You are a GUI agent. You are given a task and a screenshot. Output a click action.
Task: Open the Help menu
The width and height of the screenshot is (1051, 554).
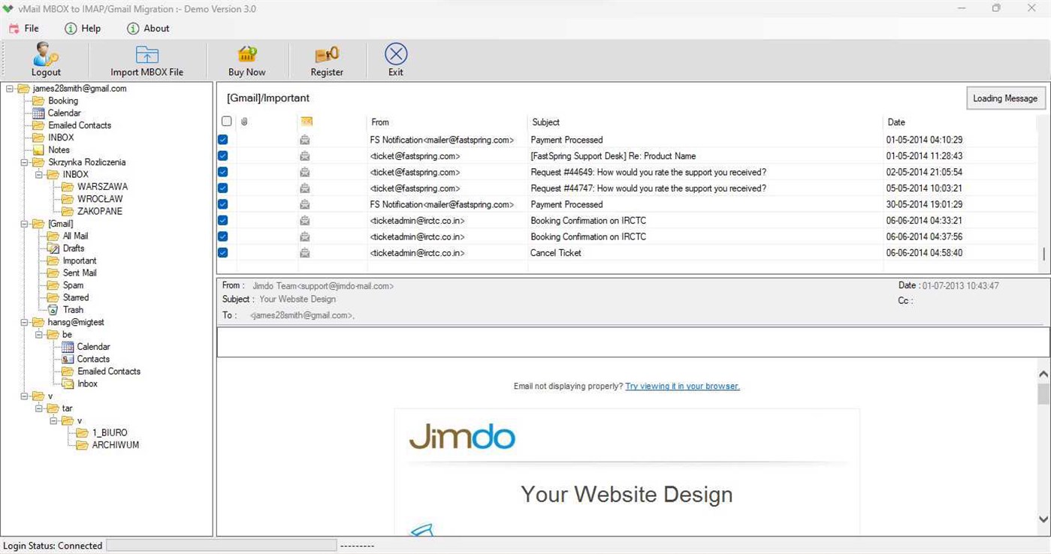[x=83, y=29]
